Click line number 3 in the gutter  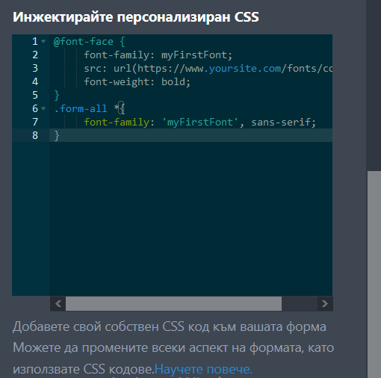pyautogui.click(x=35, y=68)
